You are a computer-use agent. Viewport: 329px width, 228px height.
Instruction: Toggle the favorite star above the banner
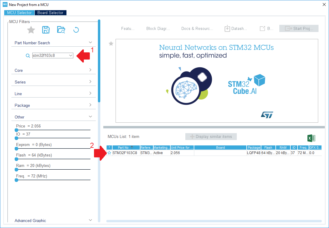111,44
